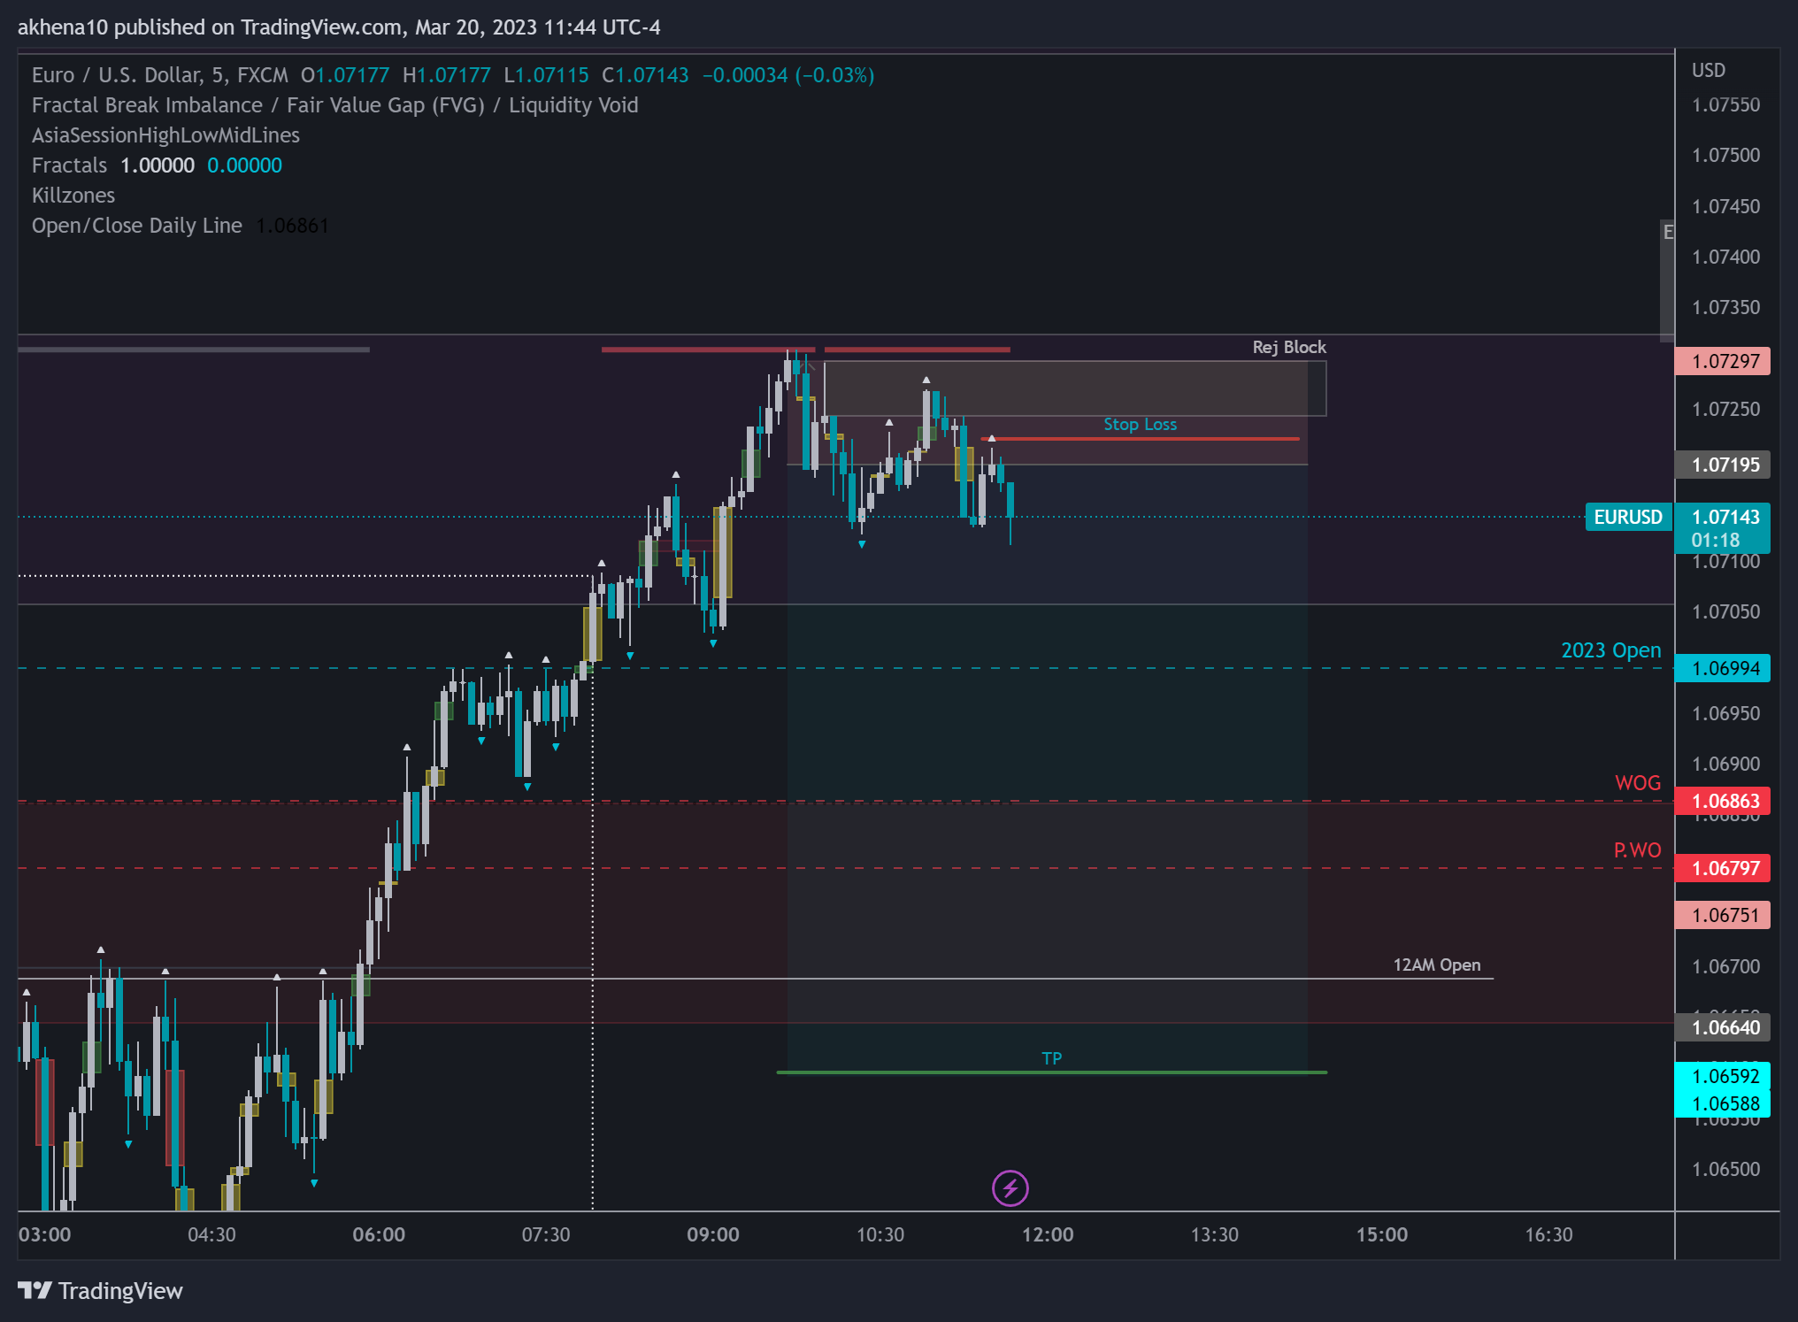The image size is (1798, 1322).
Task: Click the 'WOG' level label
Action: (x=1638, y=783)
